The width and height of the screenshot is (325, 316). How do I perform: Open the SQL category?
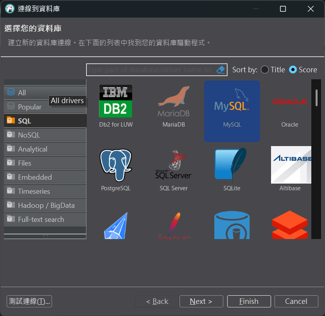45,121
